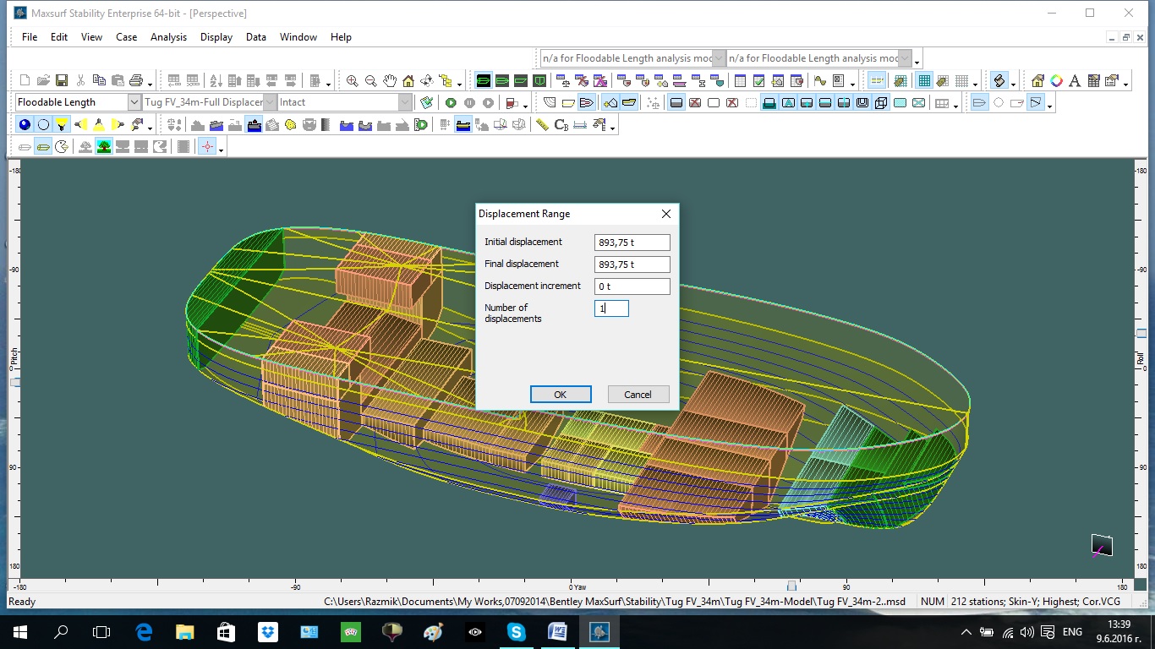Toggle the teal grid display button
The image size is (1155, 649).
[x=924, y=81]
